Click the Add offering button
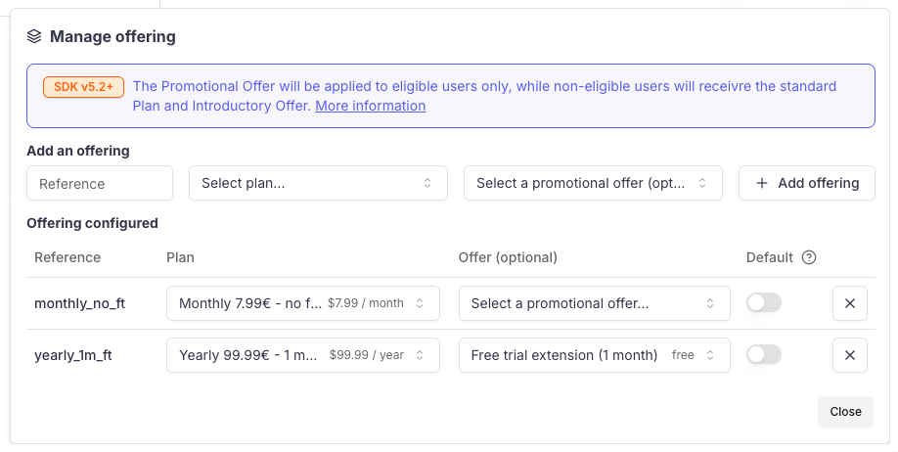The width and height of the screenshot is (898, 452). [x=807, y=183]
